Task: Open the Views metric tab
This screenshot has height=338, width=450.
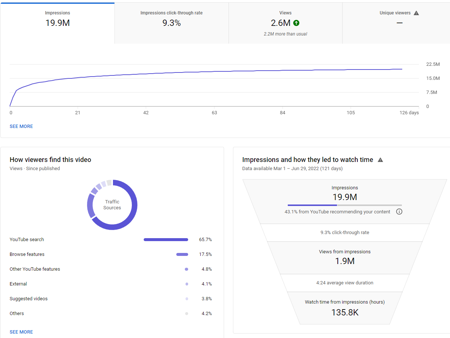Action: coord(286,23)
